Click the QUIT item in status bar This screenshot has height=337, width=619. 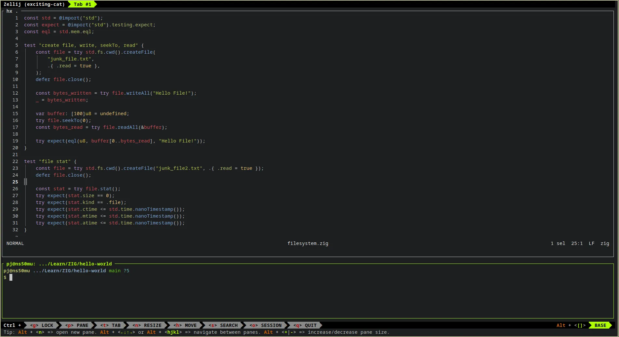click(x=305, y=325)
